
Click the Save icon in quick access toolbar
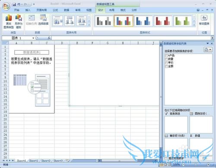(x=14, y=4)
